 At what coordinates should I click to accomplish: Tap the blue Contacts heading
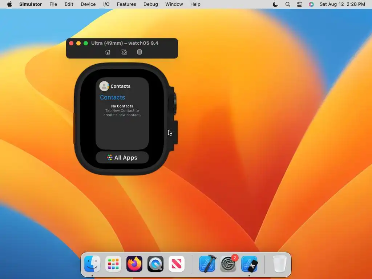(113, 97)
